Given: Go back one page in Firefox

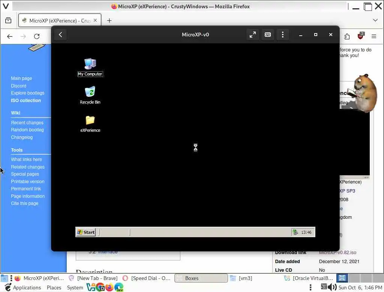Looking at the screenshot, I should click(x=10, y=36).
